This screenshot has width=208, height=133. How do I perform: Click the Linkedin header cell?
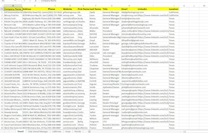153,9
